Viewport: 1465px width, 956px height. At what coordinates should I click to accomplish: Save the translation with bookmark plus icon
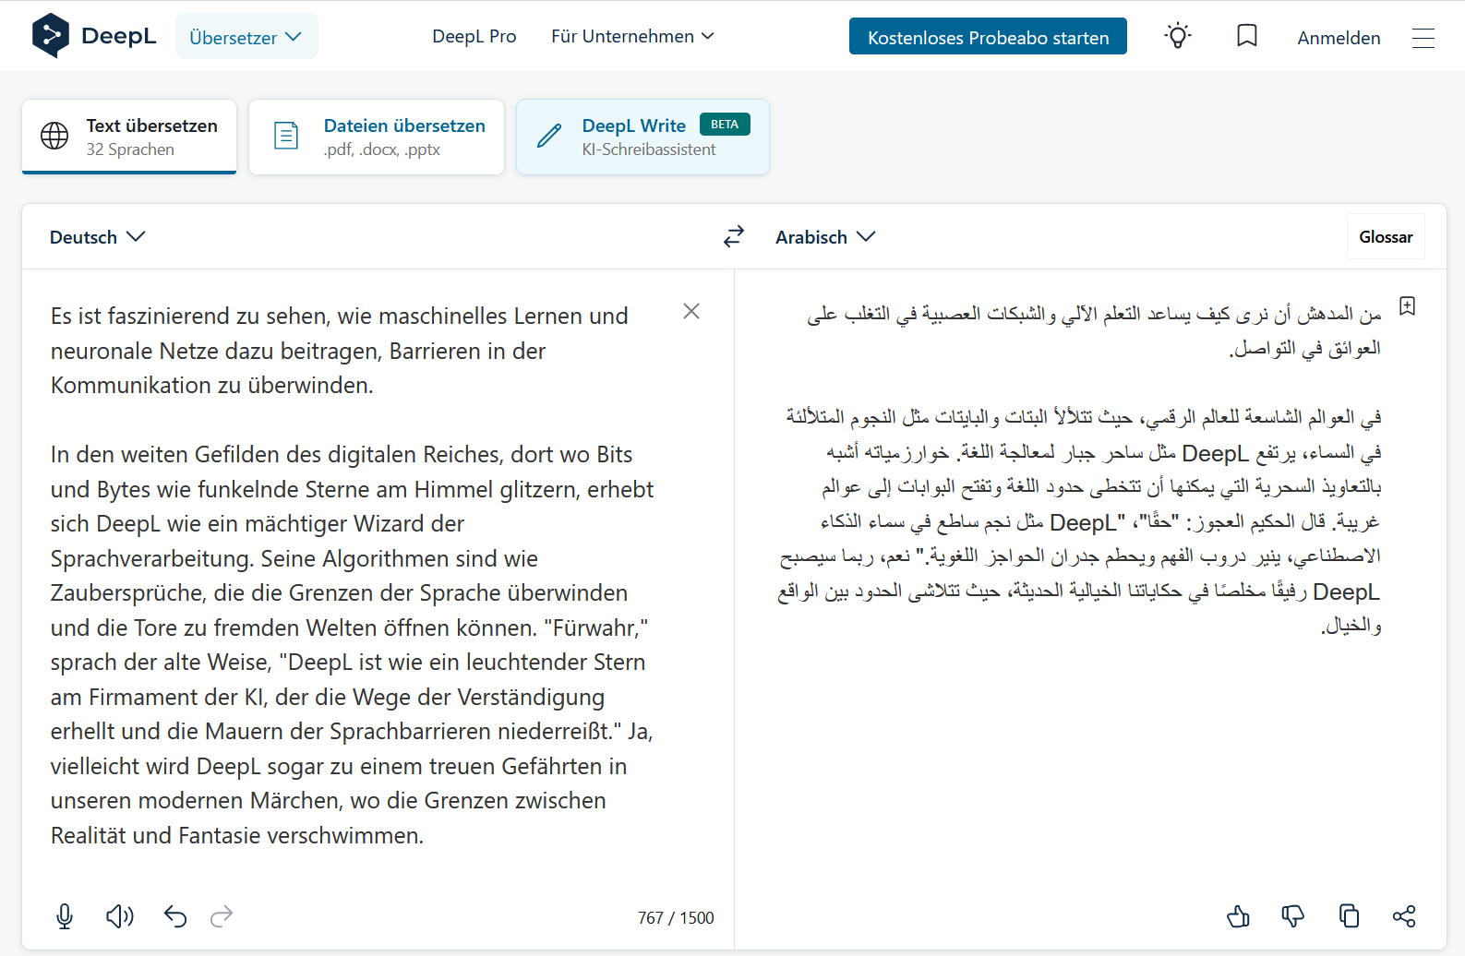[x=1407, y=306]
